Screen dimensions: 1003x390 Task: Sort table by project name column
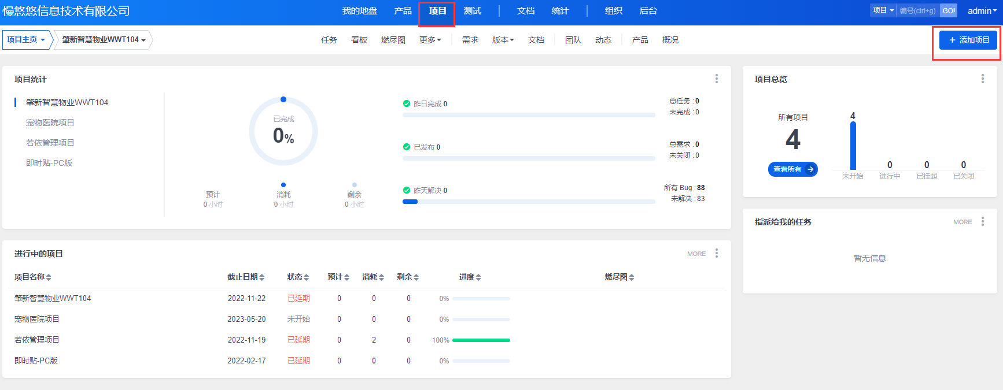click(x=33, y=277)
